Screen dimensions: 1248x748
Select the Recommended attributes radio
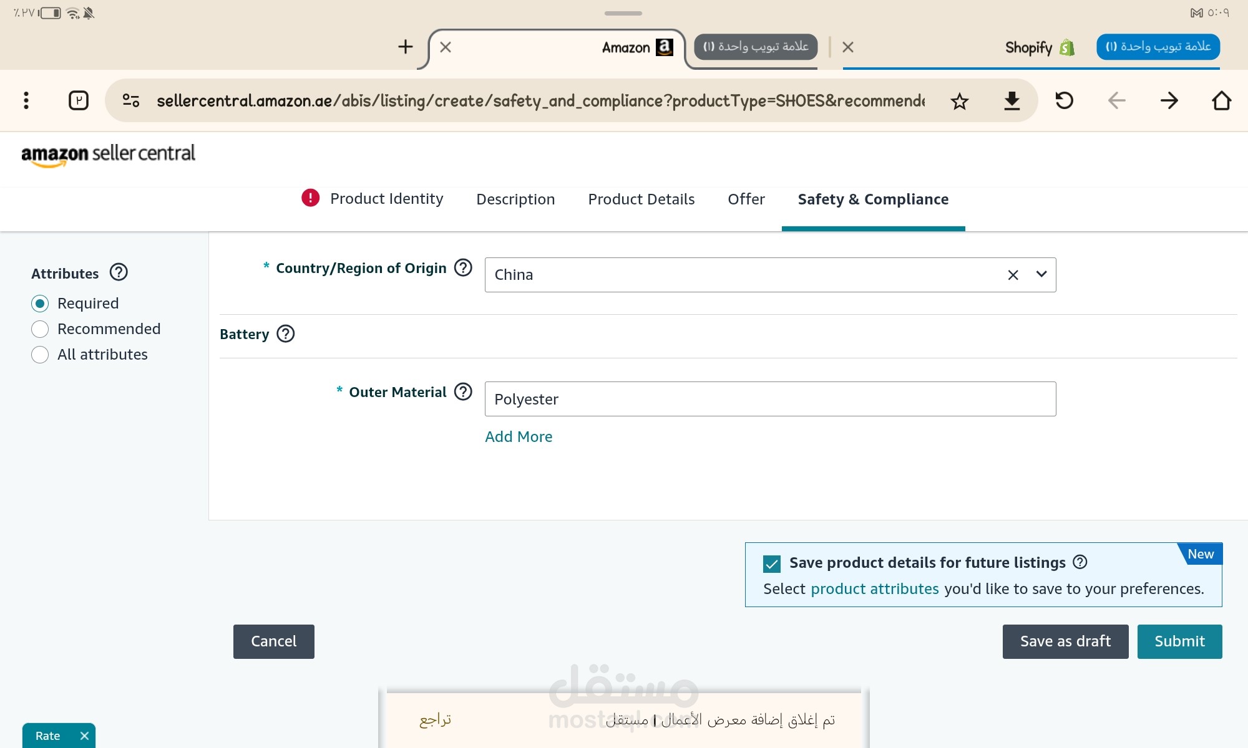click(40, 329)
